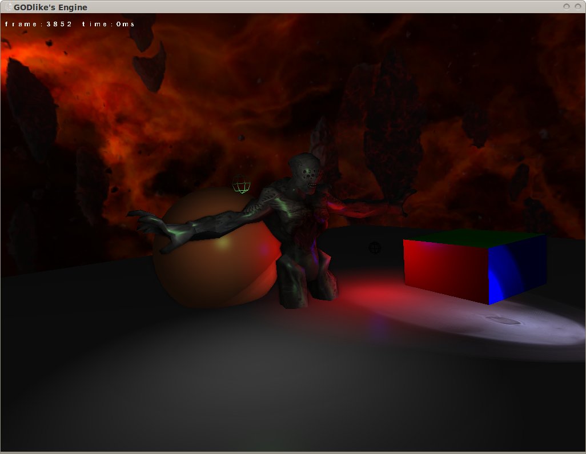Click the outermost round title-bar button

click(x=578, y=7)
